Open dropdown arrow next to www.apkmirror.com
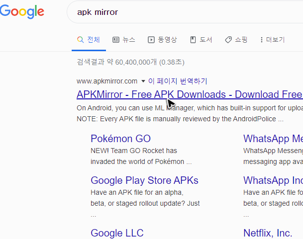Screen dimensions: 303x239 (143, 81)
